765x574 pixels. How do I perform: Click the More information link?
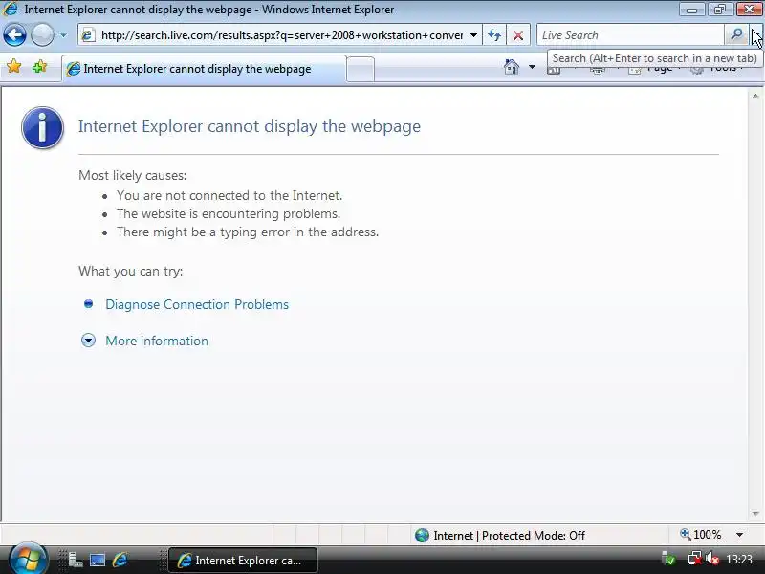(x=157, y=341)
